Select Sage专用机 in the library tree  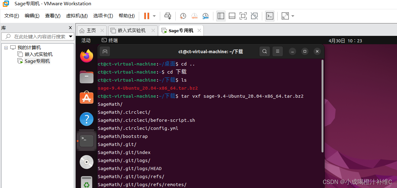pyautogui.click(x=37, y=61)
